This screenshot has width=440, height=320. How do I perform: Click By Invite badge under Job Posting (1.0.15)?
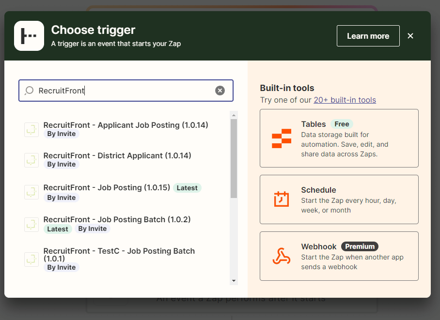(x=62, y=198)
